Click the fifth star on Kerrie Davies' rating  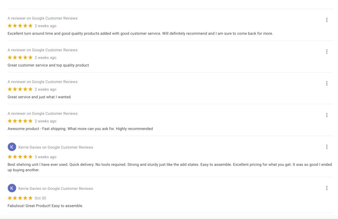(x=30, y=157)
